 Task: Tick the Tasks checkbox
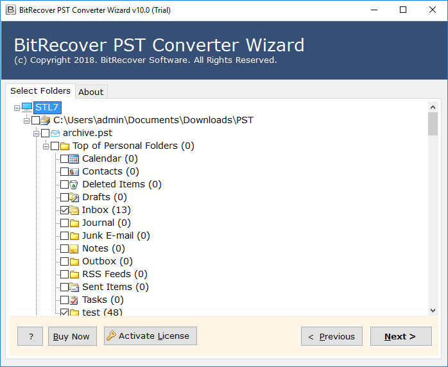coord(65,300)
